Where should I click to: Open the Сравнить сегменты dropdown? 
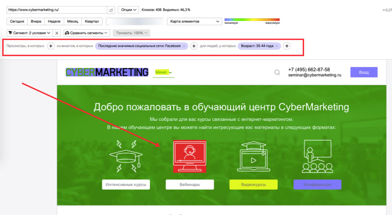pos(87,33)
